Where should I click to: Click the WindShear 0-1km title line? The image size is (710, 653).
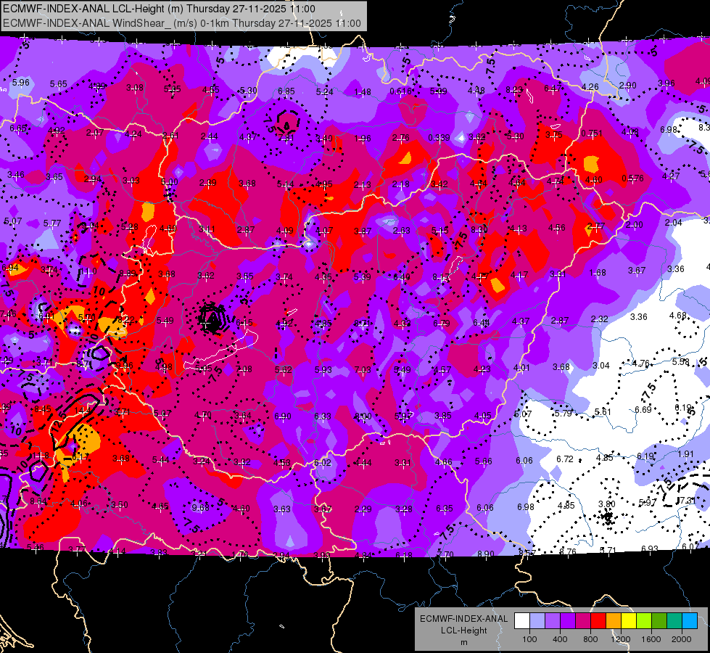[x=181, y=23]
